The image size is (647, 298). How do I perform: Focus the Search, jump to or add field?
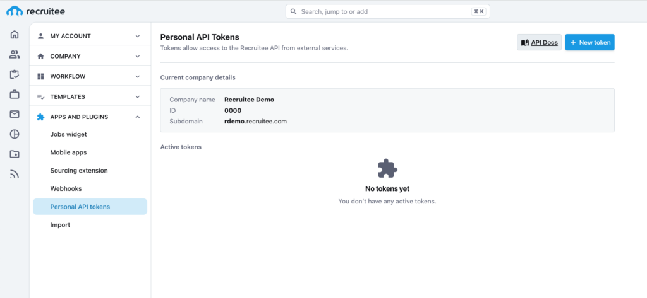coord(388,11)
